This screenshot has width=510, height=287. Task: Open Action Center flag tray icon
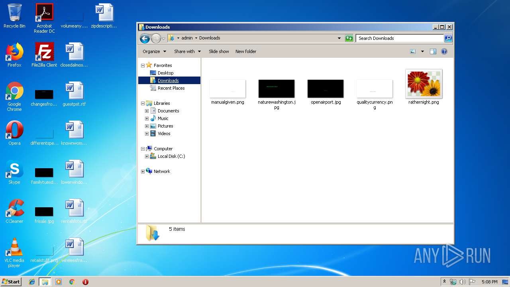click(472, 282)
